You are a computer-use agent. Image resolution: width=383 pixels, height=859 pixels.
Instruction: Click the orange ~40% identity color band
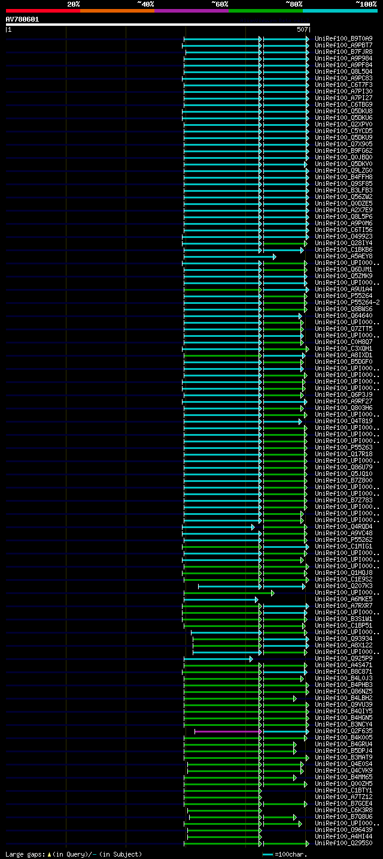coord(117,11)
